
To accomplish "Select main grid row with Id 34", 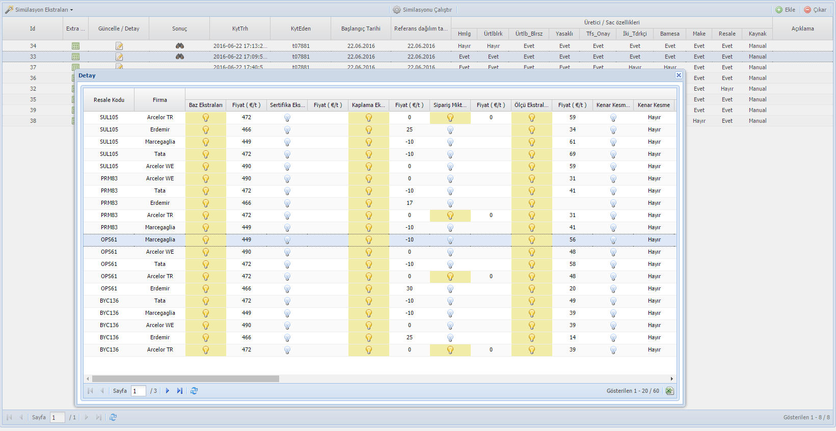I will coord(418,46).
